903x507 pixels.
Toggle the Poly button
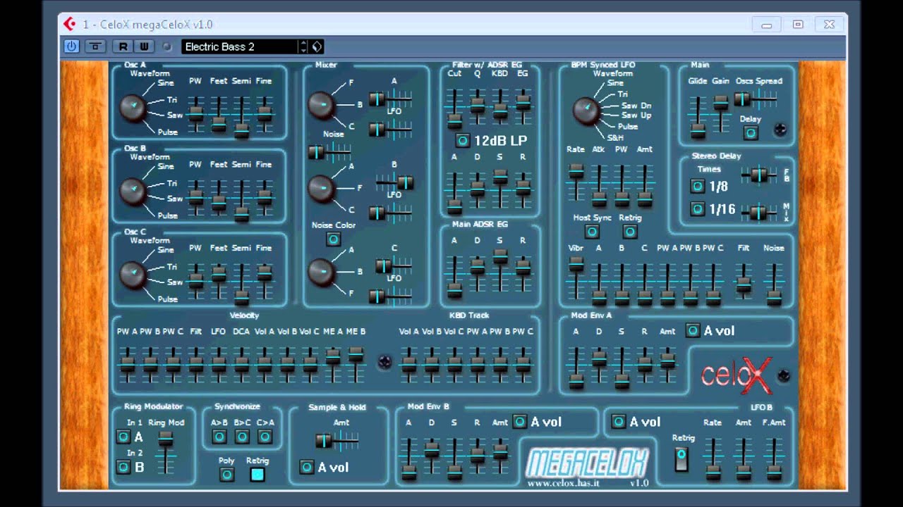point(226,475)
